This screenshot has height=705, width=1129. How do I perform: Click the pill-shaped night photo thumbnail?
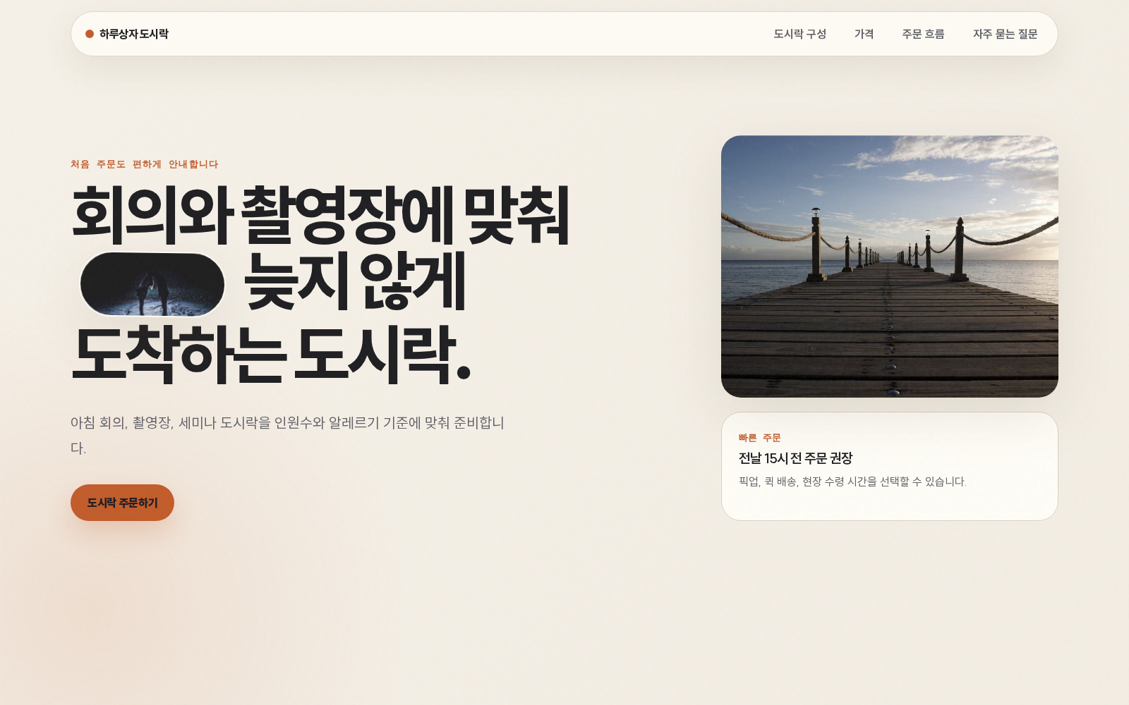[x=152, y=284]
